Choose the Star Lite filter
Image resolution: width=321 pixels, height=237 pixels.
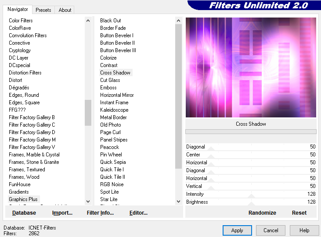[x=109, y=199]
